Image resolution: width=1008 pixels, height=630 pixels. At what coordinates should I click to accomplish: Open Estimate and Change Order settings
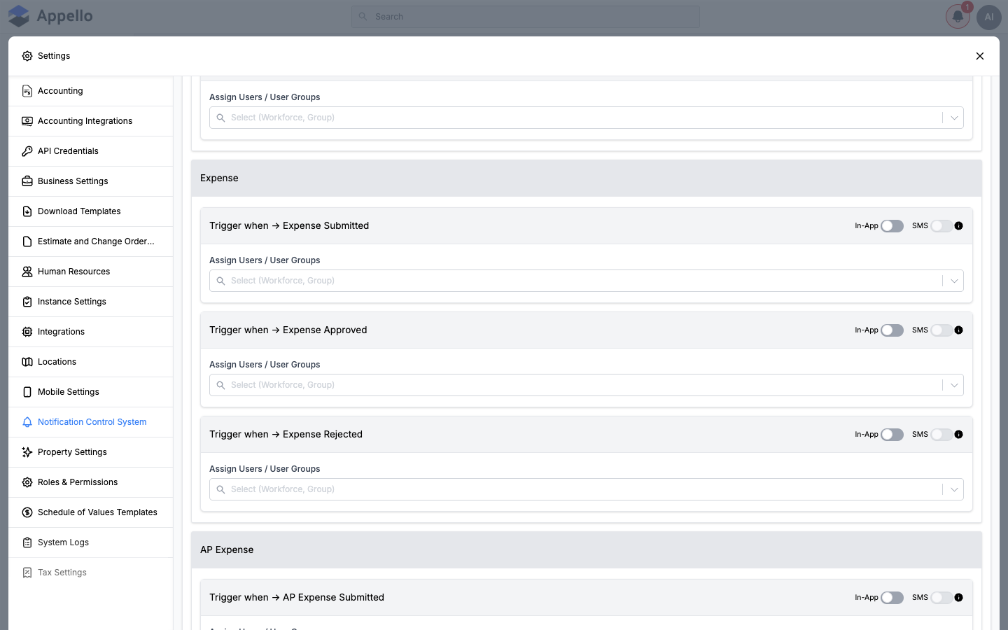pyautogui.click(x=91, y=241)
